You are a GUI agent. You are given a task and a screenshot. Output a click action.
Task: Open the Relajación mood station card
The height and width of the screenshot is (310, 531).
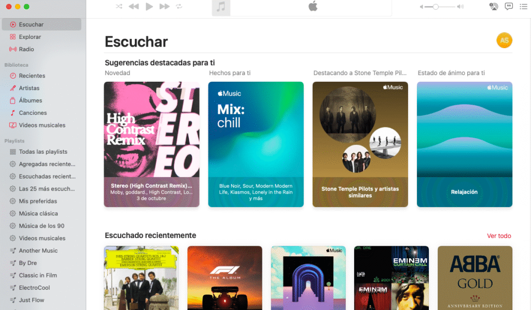point(464,144)
